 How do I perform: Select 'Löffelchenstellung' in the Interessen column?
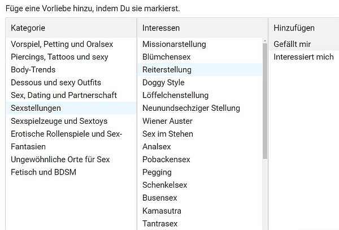pos(175,96)
